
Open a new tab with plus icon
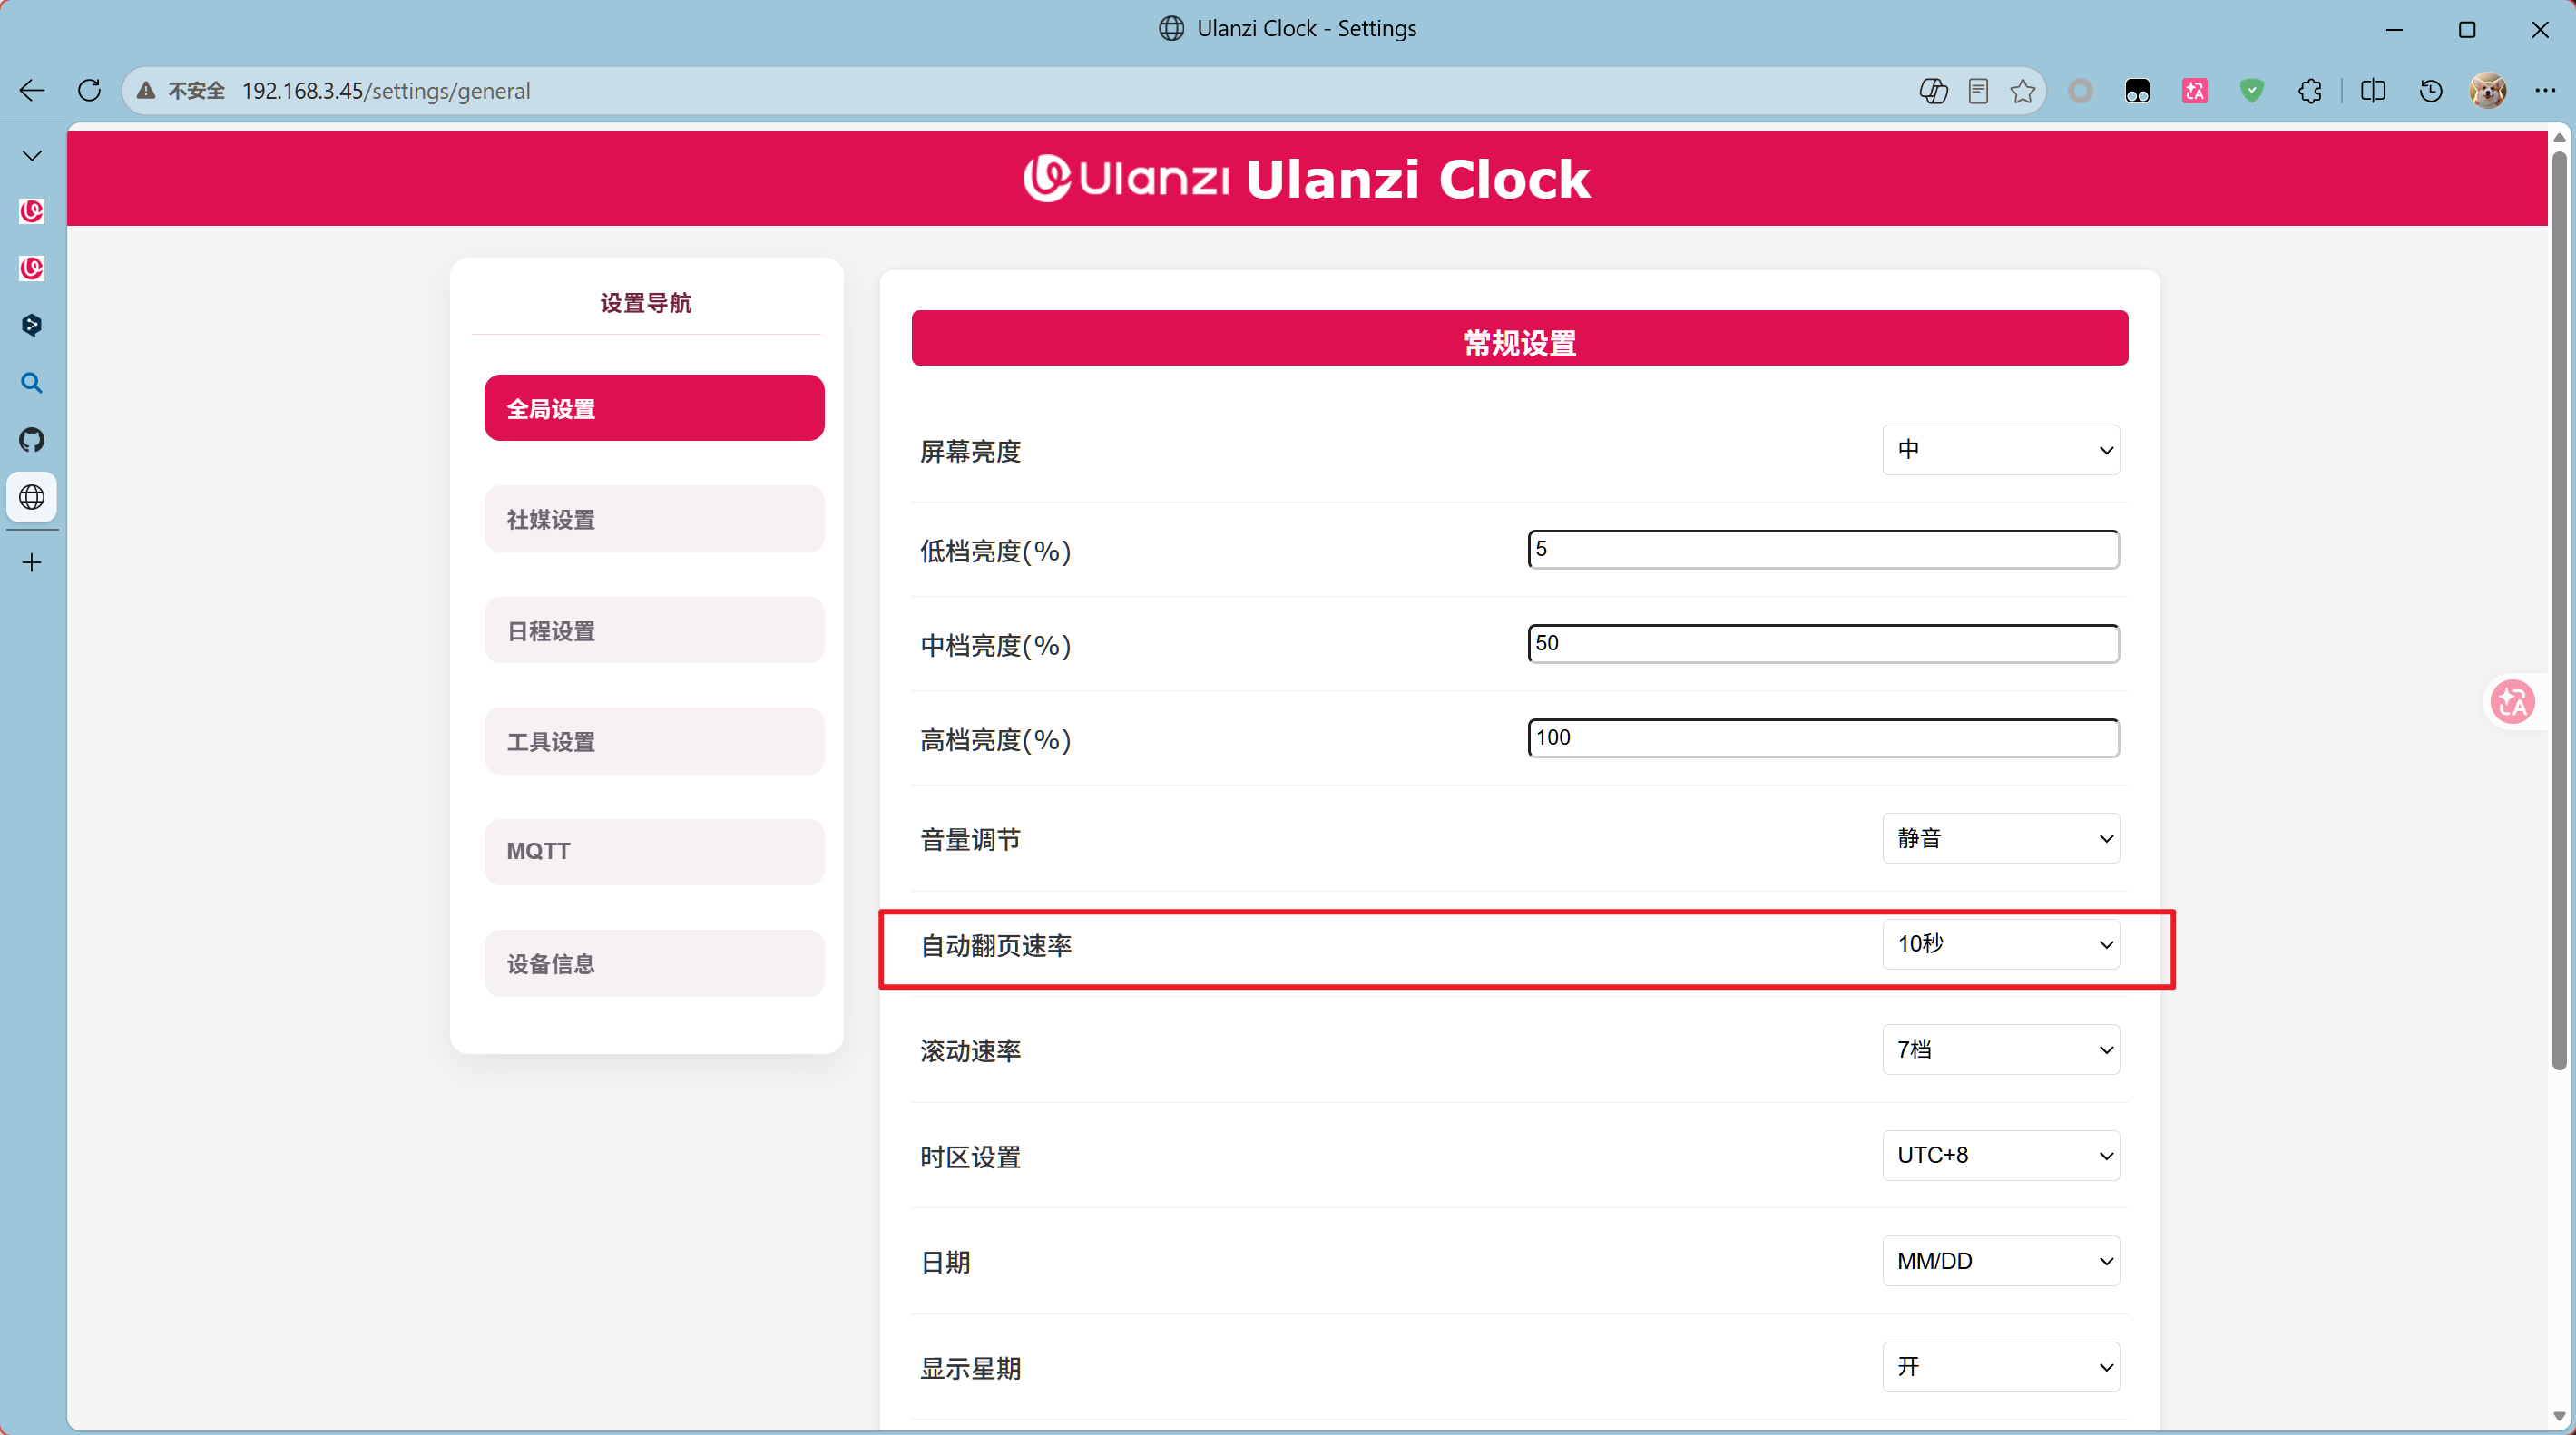point(32,563)
